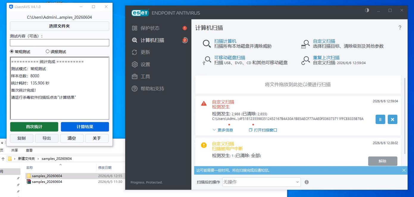
Task: Click the 可移动磁盘扫描 link
Action: click(x=230, y=58)
